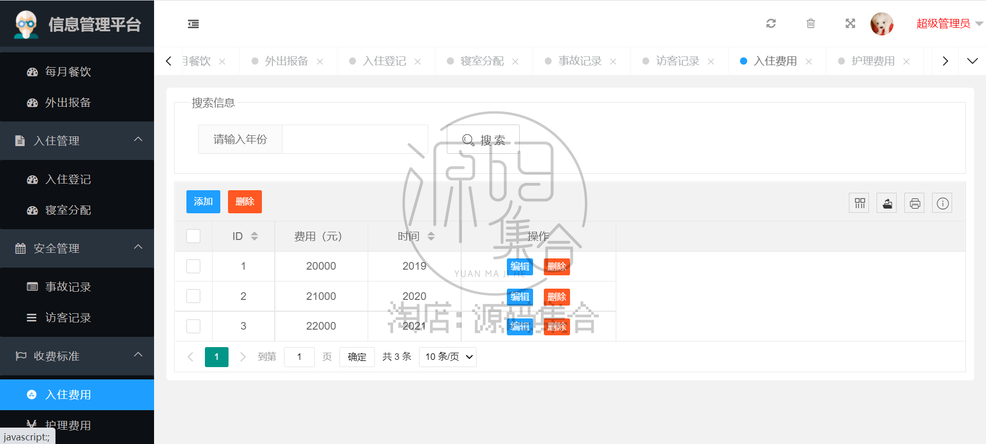Click the year search input field
986x444 pixels.
pyautogui.click(x=355, y=139)
